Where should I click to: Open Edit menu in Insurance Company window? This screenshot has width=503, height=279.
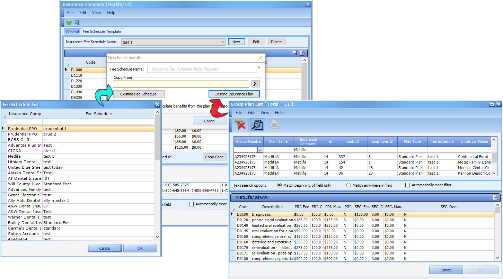(x=83, y=13)
